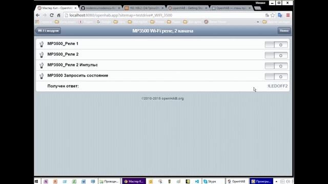The width and height of the screenshot is (328, 184).
Task: Click the Получен ответ: label
Action: 63,86
